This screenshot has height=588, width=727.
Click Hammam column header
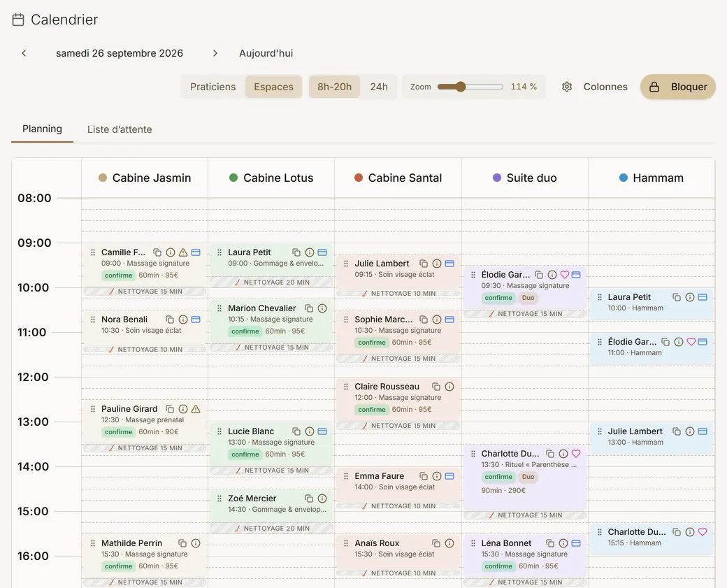click(x=652, y=178)
